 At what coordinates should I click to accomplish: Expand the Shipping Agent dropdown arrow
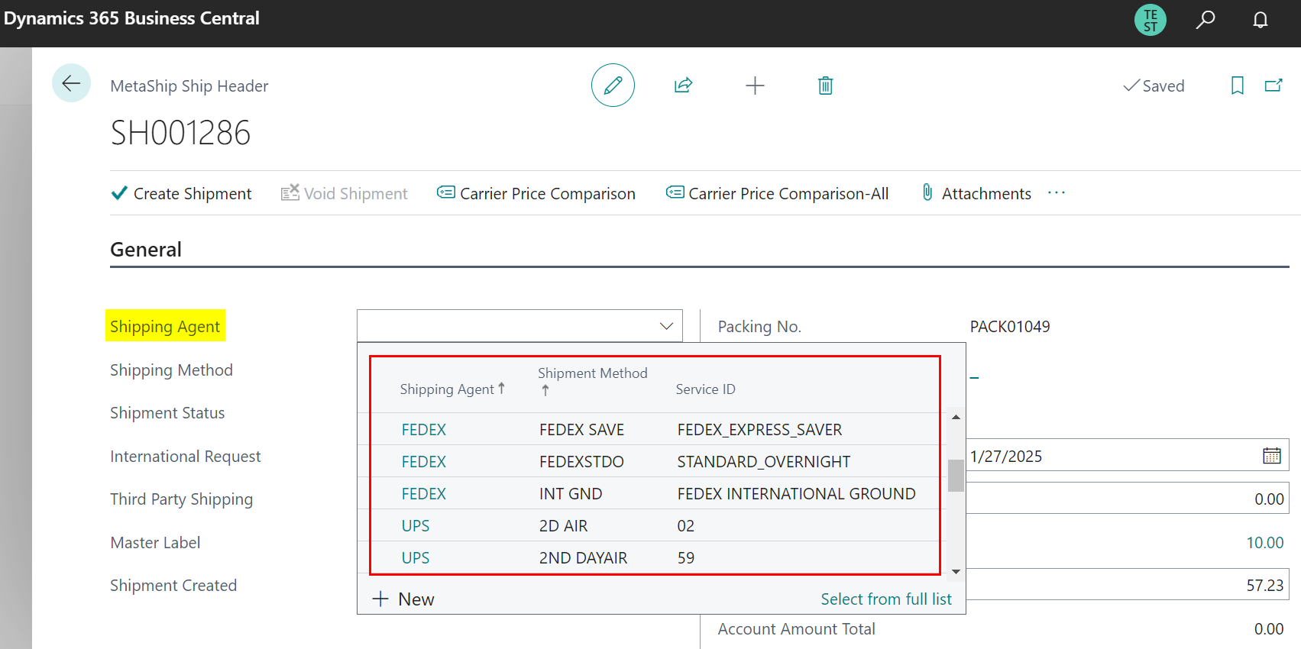pyautogui.click(x=666, y=326)
